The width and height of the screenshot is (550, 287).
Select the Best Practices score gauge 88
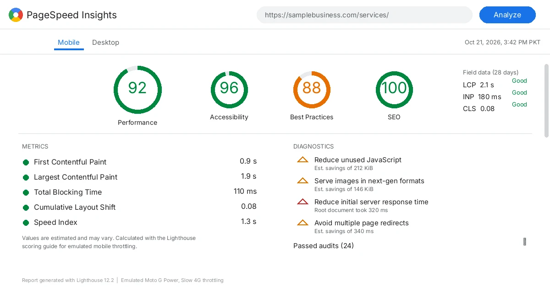pyautogui.click(x=312, y=90)
